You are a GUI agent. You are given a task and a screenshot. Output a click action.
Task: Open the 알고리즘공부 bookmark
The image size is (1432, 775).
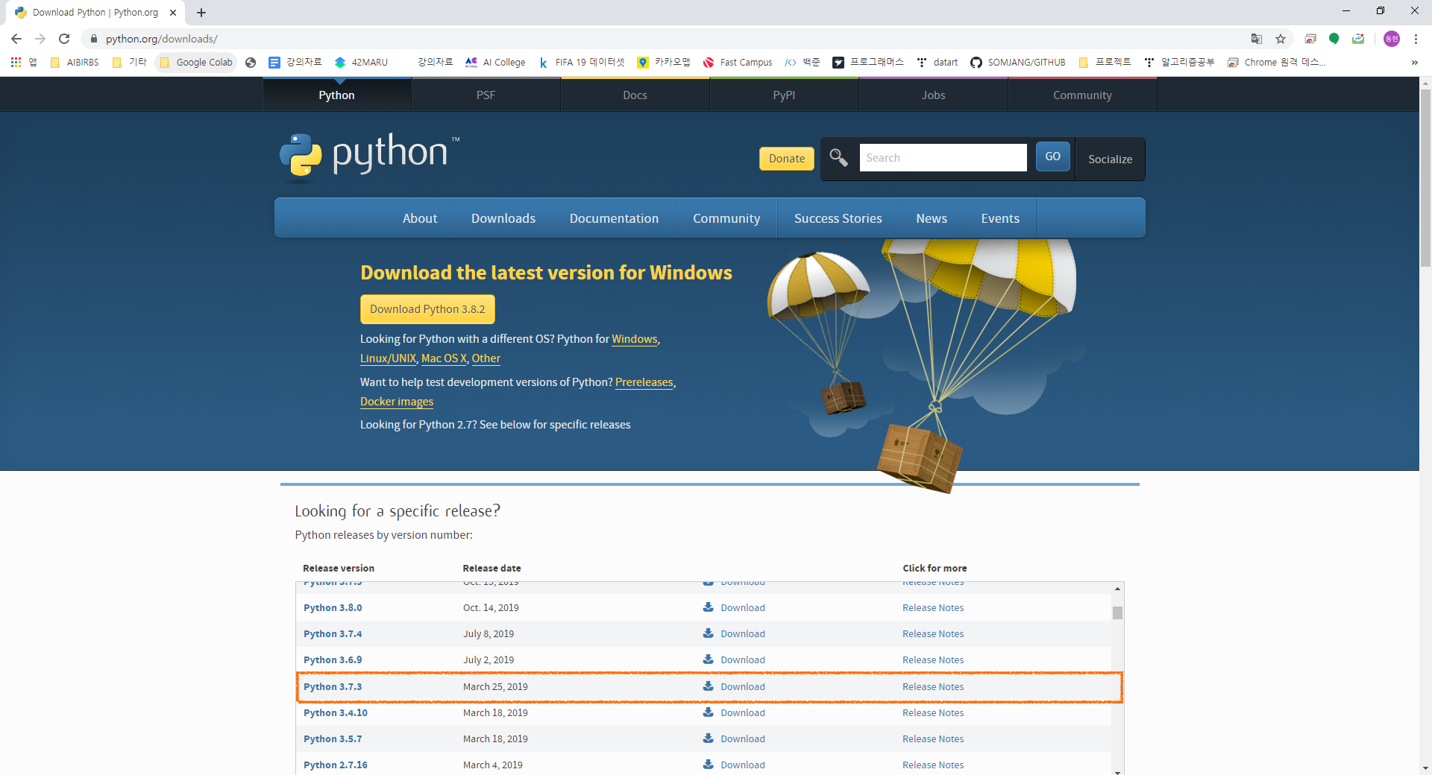coord(1180,63)
